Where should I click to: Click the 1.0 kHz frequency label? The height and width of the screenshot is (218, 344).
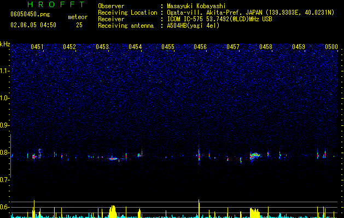[4, 98]
